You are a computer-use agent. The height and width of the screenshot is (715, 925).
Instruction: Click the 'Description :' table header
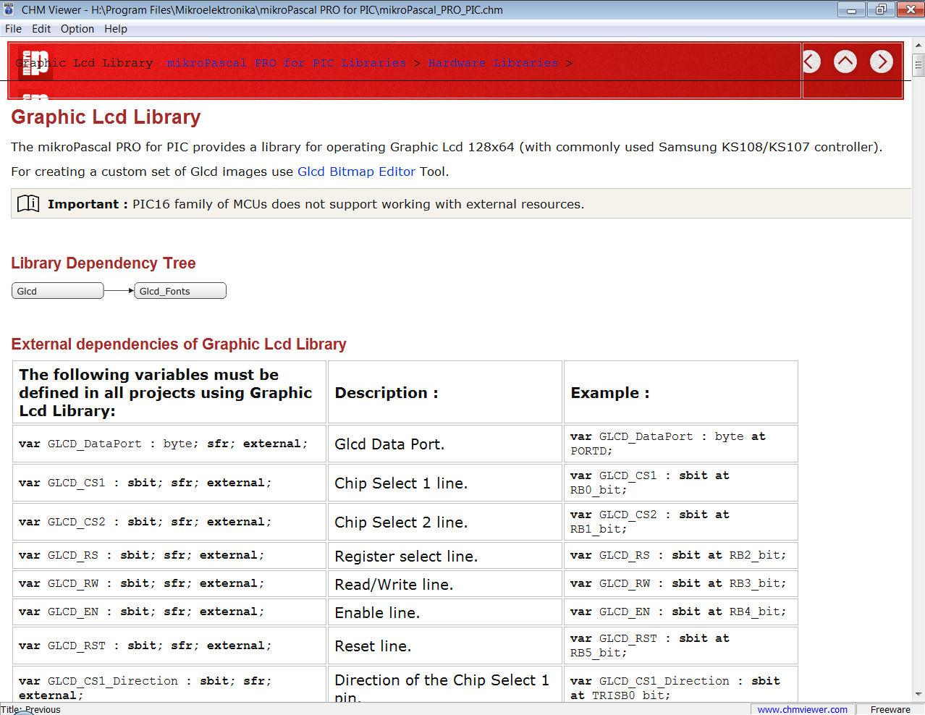click(x=445, y=392)
